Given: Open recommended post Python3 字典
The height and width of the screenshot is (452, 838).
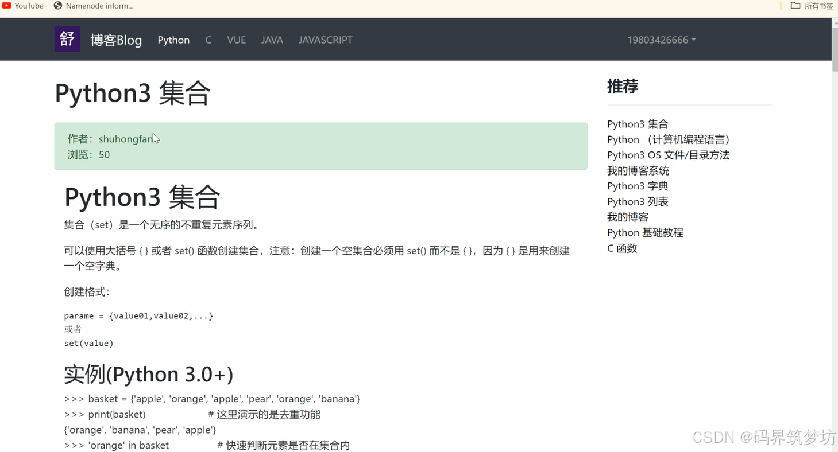Looking at the screenshot, I should [638, 186].
